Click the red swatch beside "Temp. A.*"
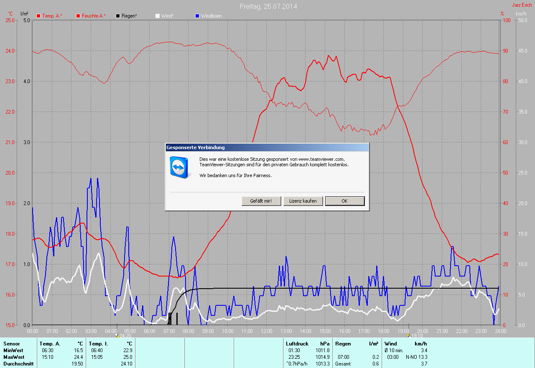Image resolution: width=535 pixels, height=368 pixels. (38, 16)
